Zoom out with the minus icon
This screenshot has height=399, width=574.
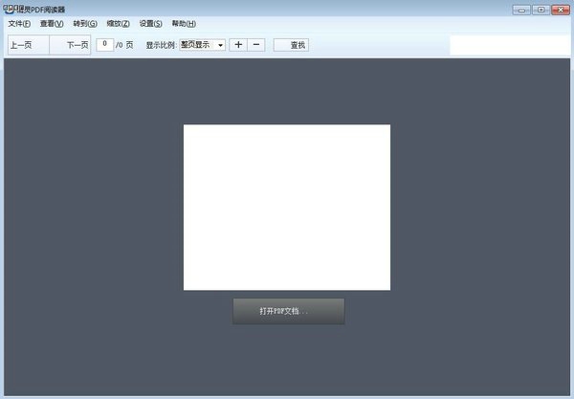(256, 45)
